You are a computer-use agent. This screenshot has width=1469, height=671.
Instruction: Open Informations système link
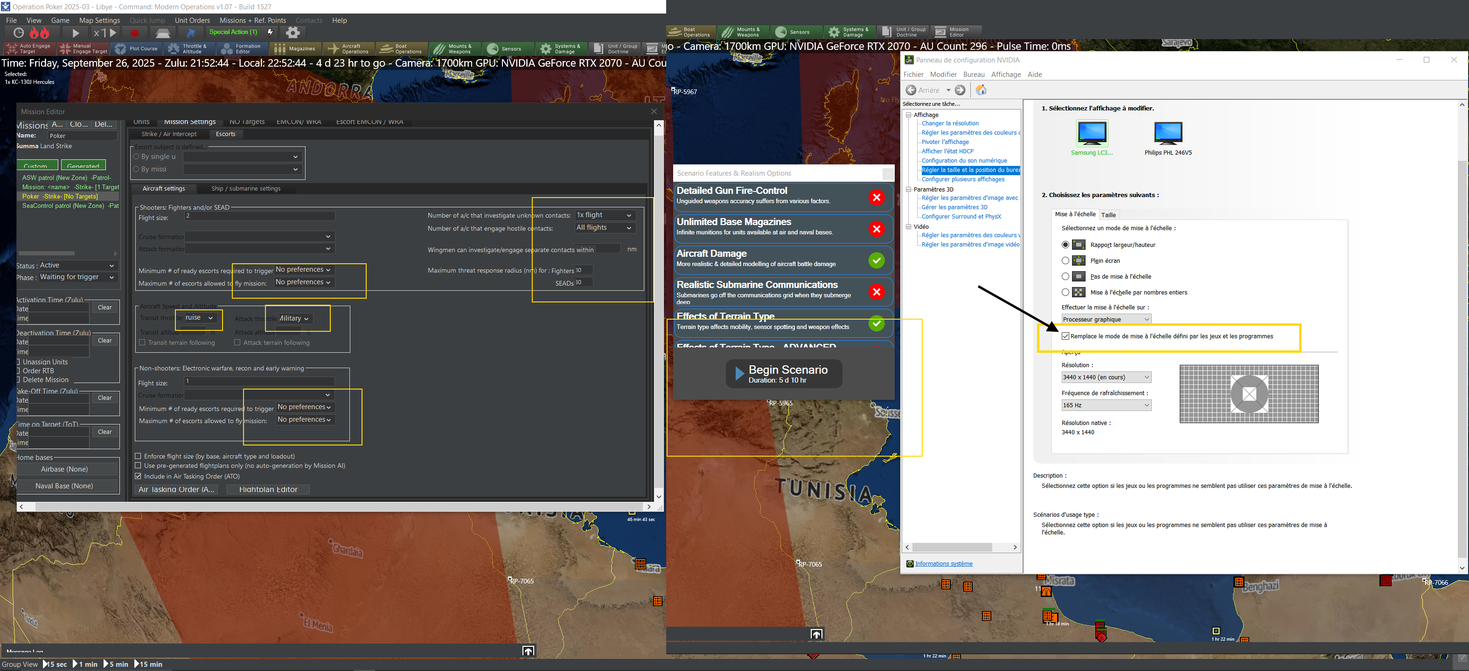944,563
